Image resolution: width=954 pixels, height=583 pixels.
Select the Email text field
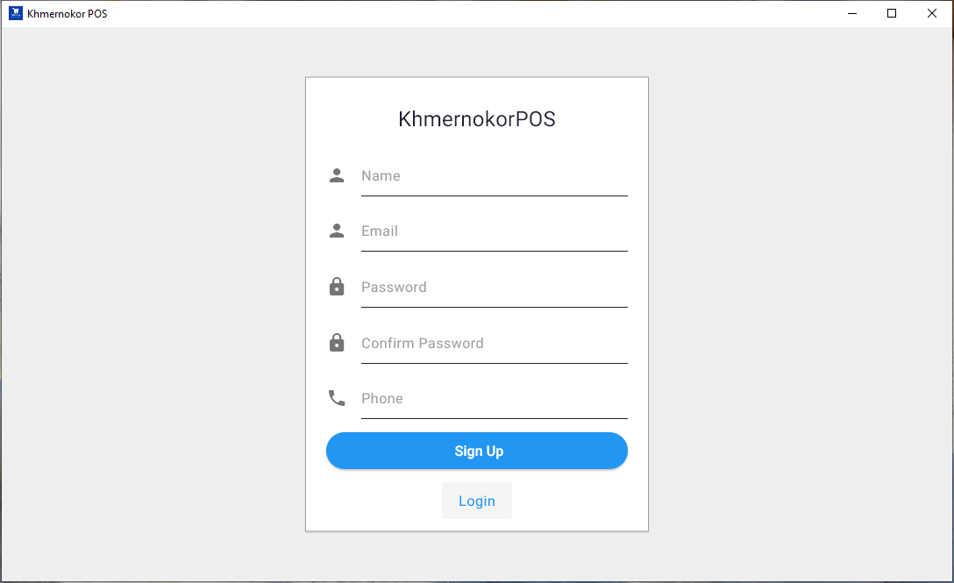tap(494, 231)
